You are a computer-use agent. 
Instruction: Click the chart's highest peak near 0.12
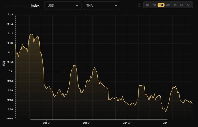pos(32,34)
